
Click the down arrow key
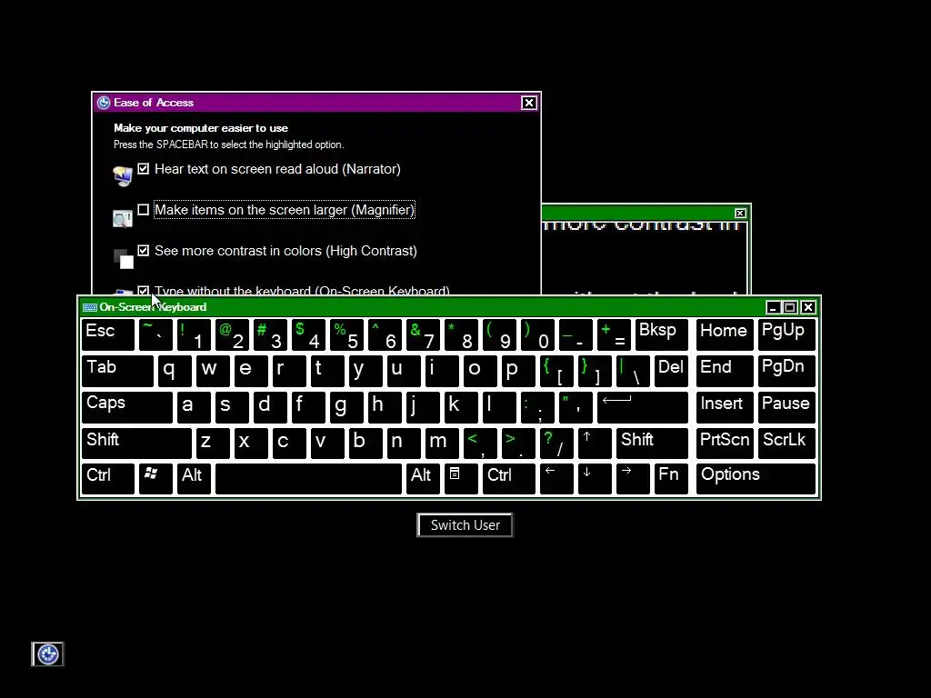[595, 478]
